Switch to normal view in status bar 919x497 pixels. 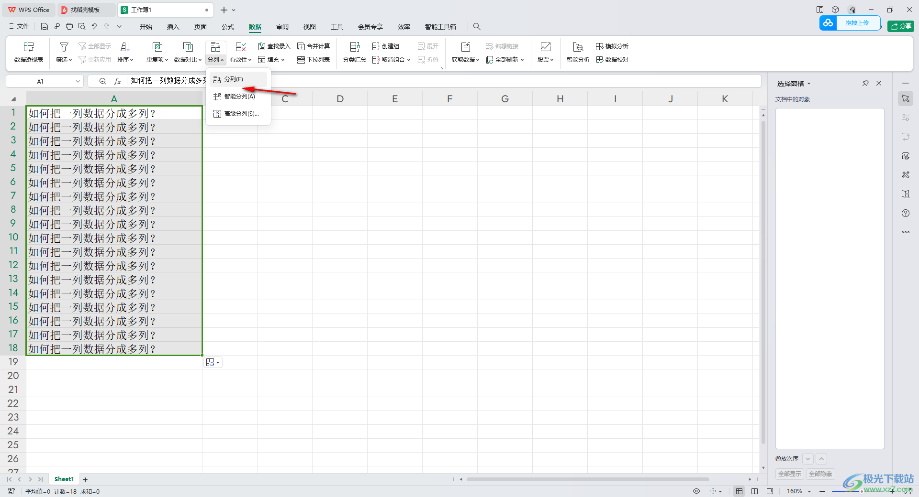coord(740,491)
